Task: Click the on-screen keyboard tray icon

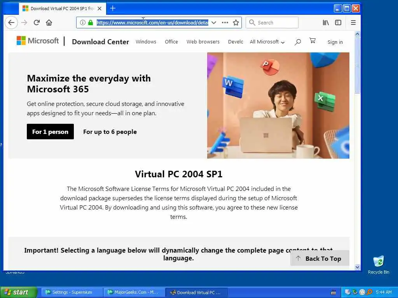Action: pyautogui.click(x=333, y=293)
